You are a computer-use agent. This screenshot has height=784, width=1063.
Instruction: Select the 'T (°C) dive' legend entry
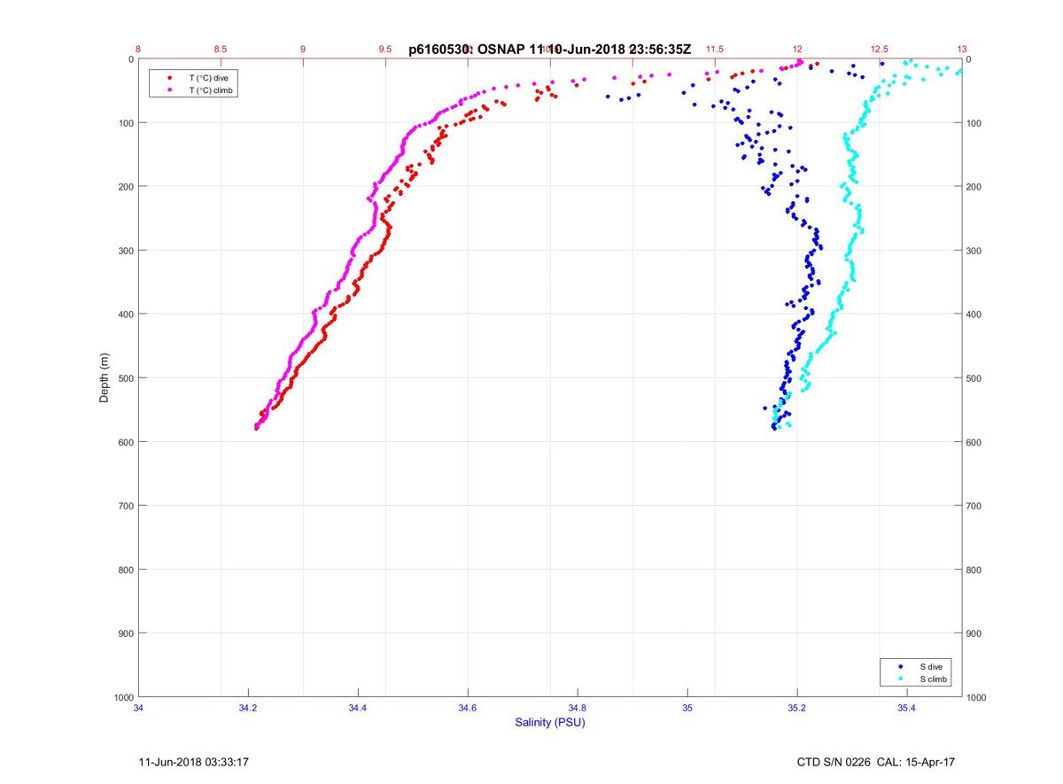pos(207,78)
